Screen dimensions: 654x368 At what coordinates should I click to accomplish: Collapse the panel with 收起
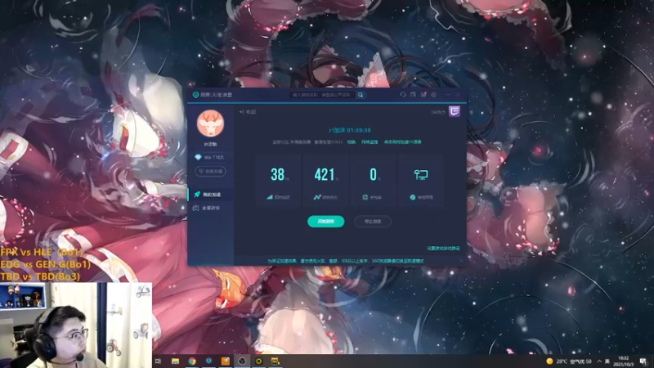tap(248, 112)
